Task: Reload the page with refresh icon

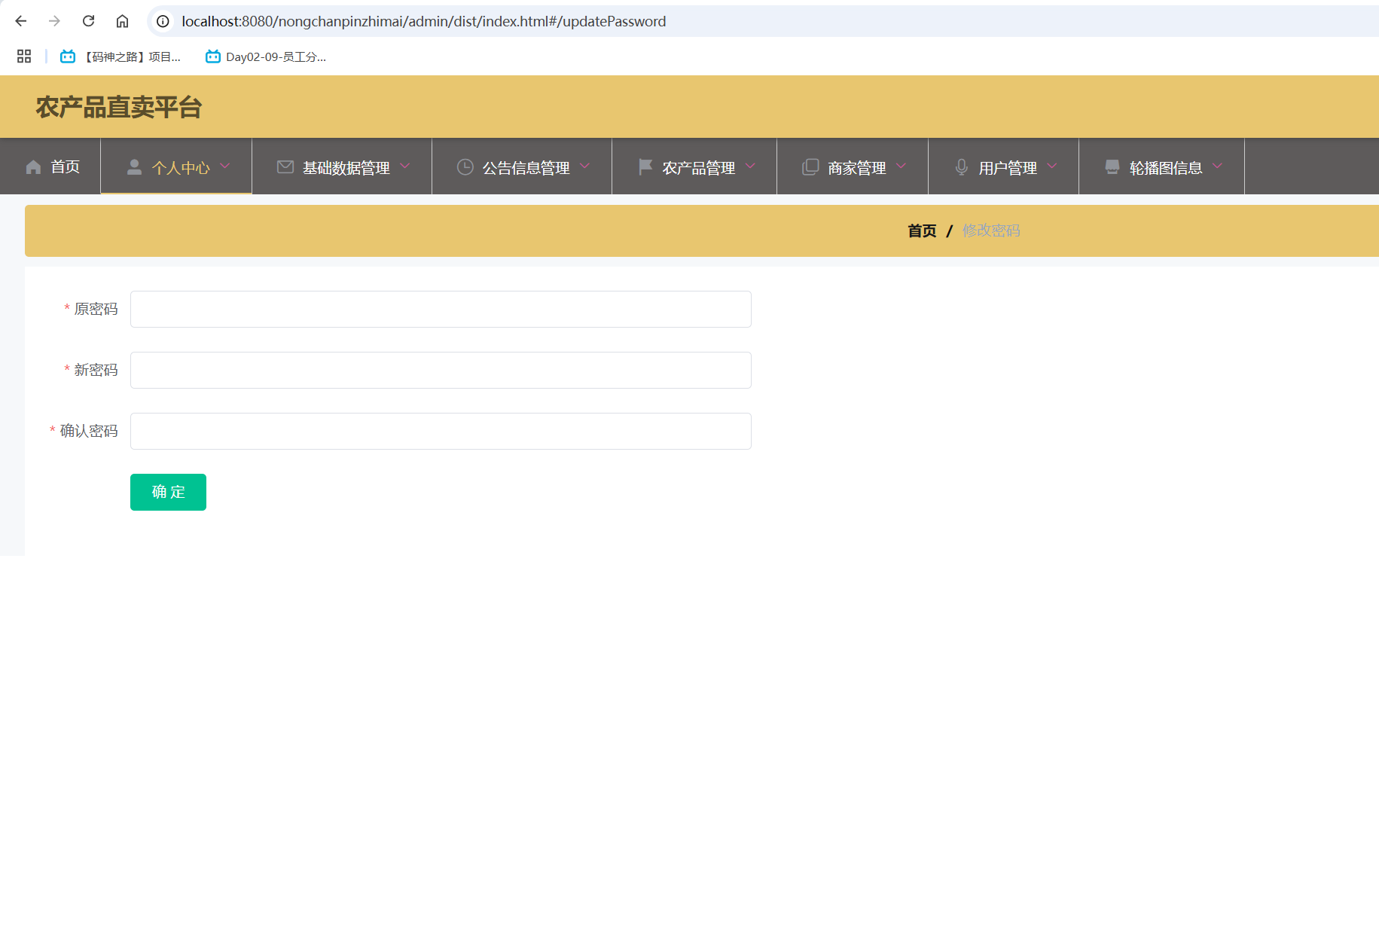Action: (88, 21)
